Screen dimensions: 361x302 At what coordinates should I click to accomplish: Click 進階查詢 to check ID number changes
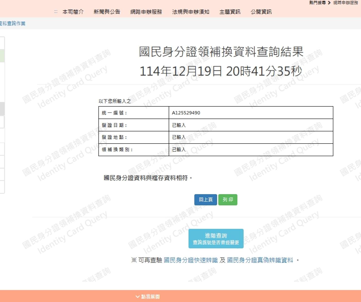(x=216, y=239)
